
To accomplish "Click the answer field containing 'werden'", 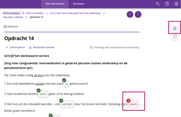I will pyautogui.click(x=67, y=104).
